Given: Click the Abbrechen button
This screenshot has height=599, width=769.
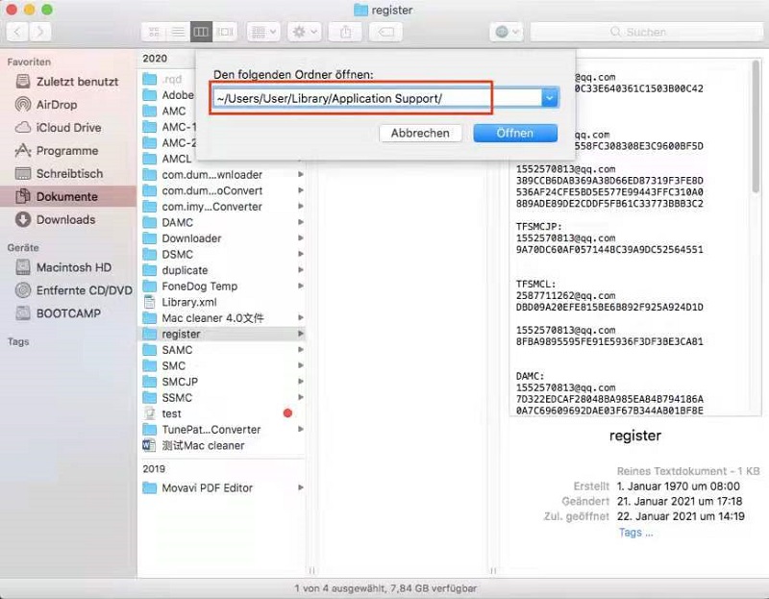Looking at the screenshot, I should tap(420, 133).
